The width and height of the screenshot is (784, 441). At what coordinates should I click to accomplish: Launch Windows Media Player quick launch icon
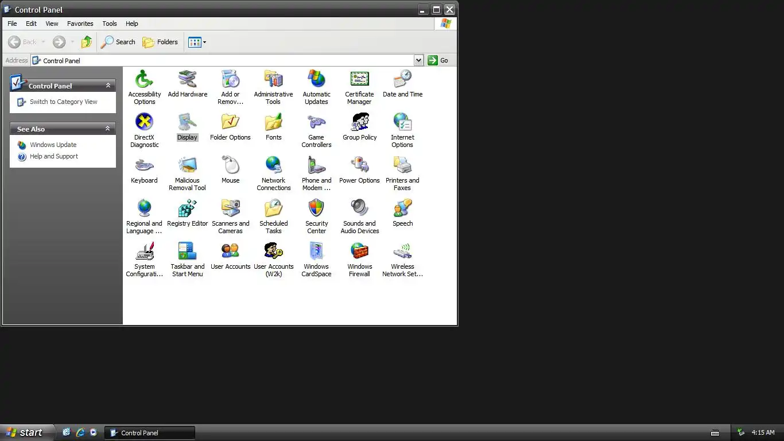point(94,432)
